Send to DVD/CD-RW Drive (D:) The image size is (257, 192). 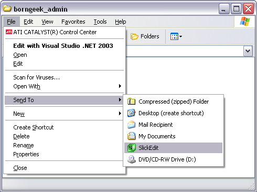[173, 159]
